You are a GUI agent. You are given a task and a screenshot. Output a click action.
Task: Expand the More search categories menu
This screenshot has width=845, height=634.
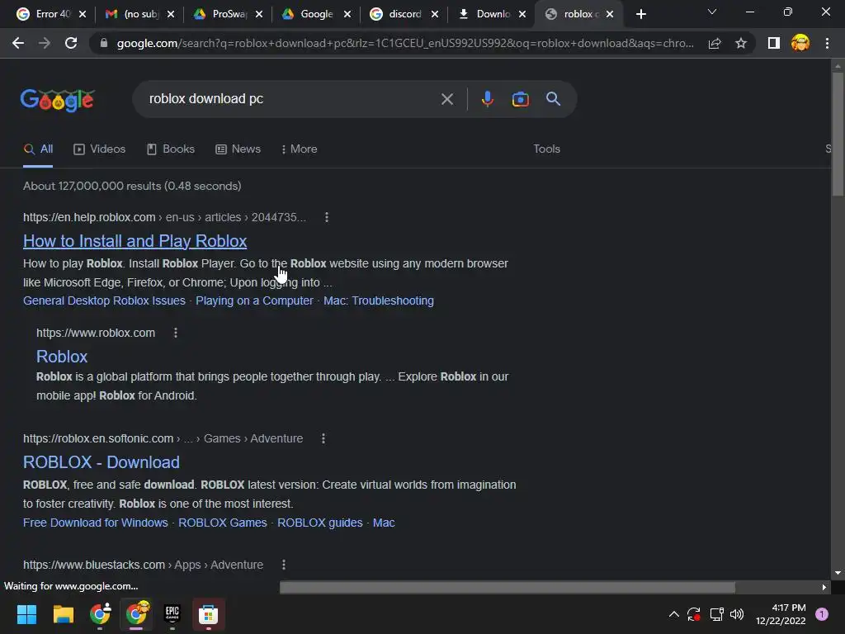[299, 149]
